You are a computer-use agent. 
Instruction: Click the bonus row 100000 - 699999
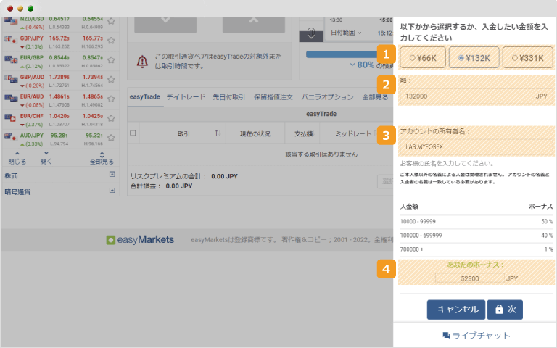coord(476,236)
